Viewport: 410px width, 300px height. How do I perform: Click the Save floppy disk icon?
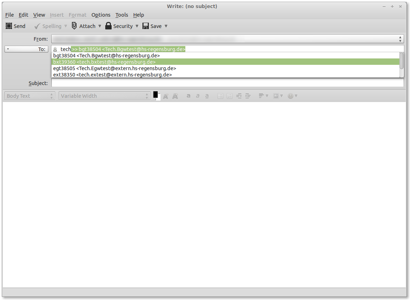point(145,26)
